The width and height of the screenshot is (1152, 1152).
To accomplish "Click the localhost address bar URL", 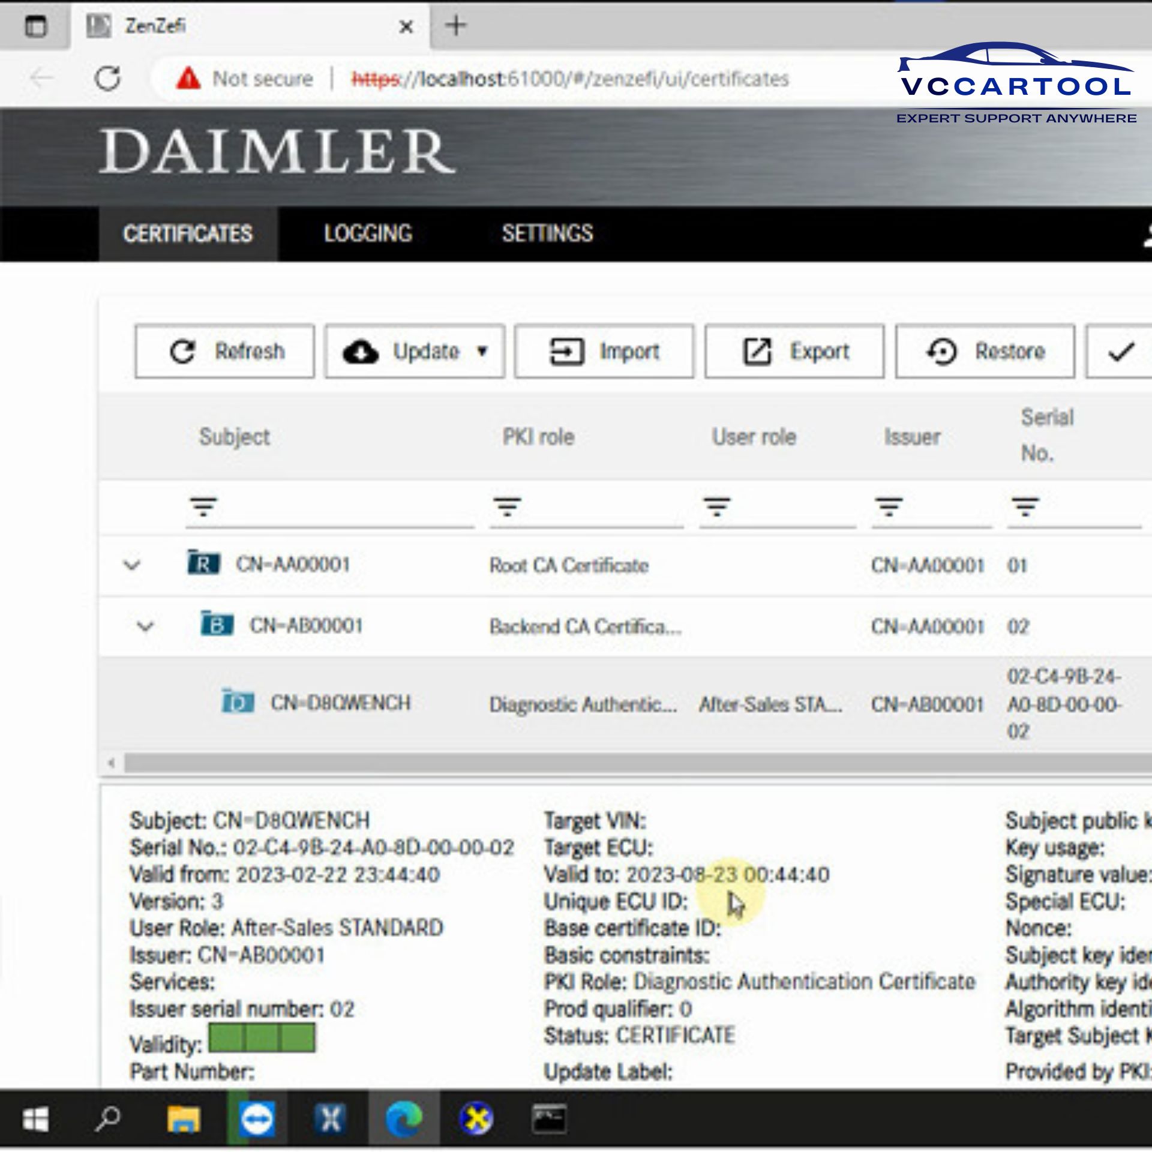I will point(569,79).
